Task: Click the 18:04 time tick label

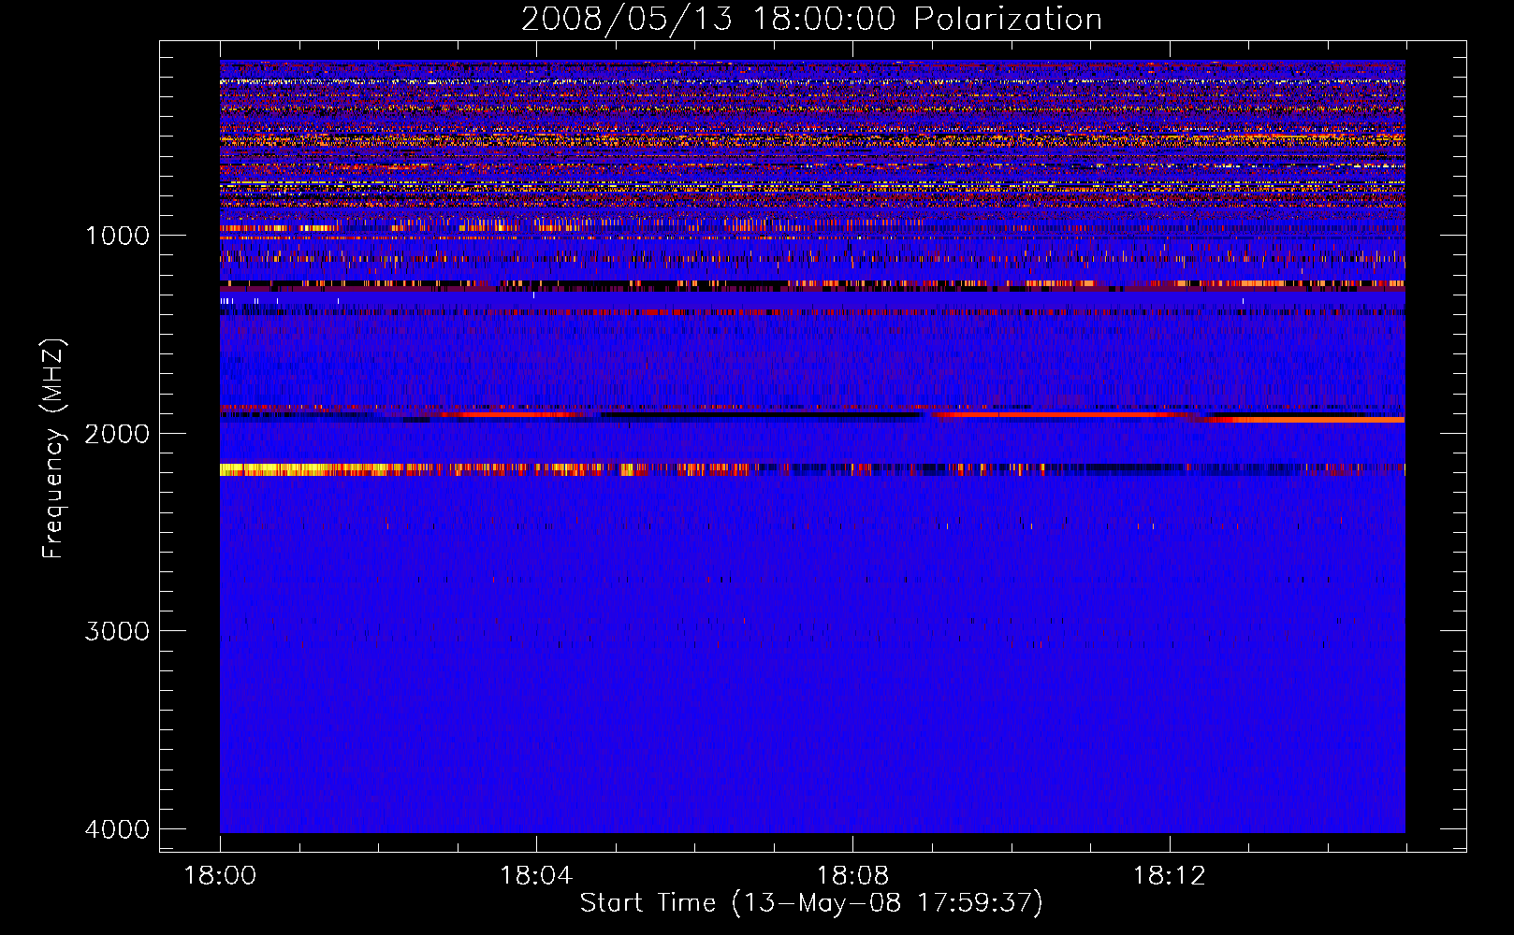Action: pyautogui.click(x=536, y=876)
